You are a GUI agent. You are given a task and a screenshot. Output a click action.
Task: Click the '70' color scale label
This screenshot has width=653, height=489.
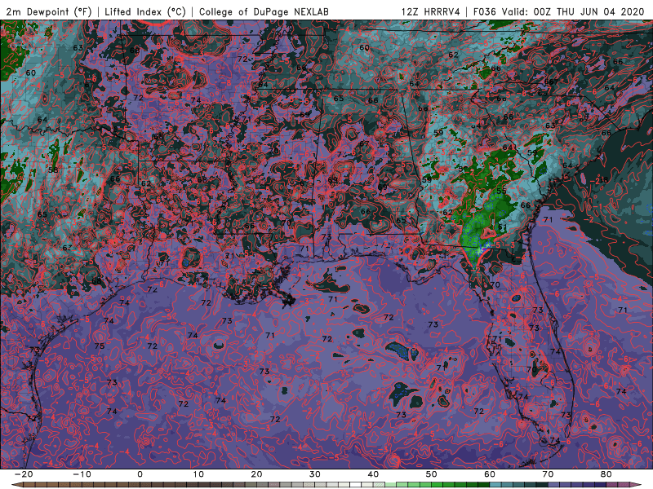tap(548, 474)
